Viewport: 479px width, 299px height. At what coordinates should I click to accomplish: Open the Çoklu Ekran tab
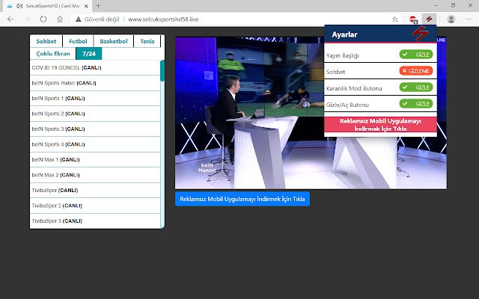[53, 54]
